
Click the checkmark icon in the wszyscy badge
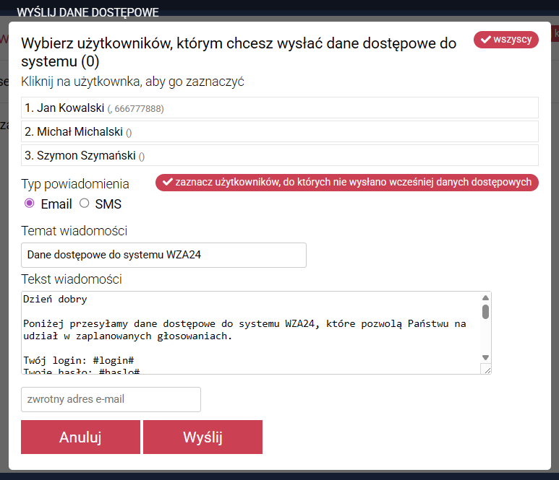(x=485, y=40)
